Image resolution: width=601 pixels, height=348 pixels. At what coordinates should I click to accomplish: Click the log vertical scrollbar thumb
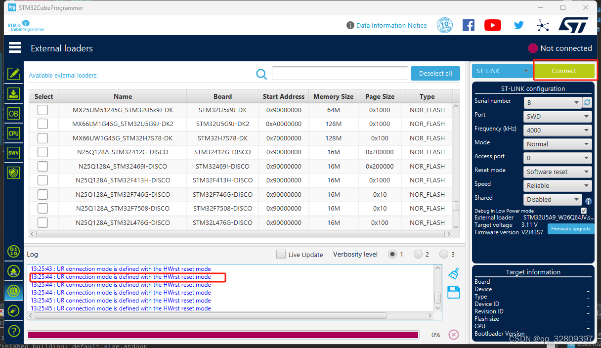click(x=437, y=298)
